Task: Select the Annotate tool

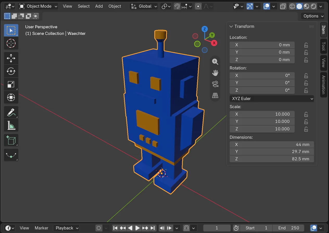Action: coord(11,112)
